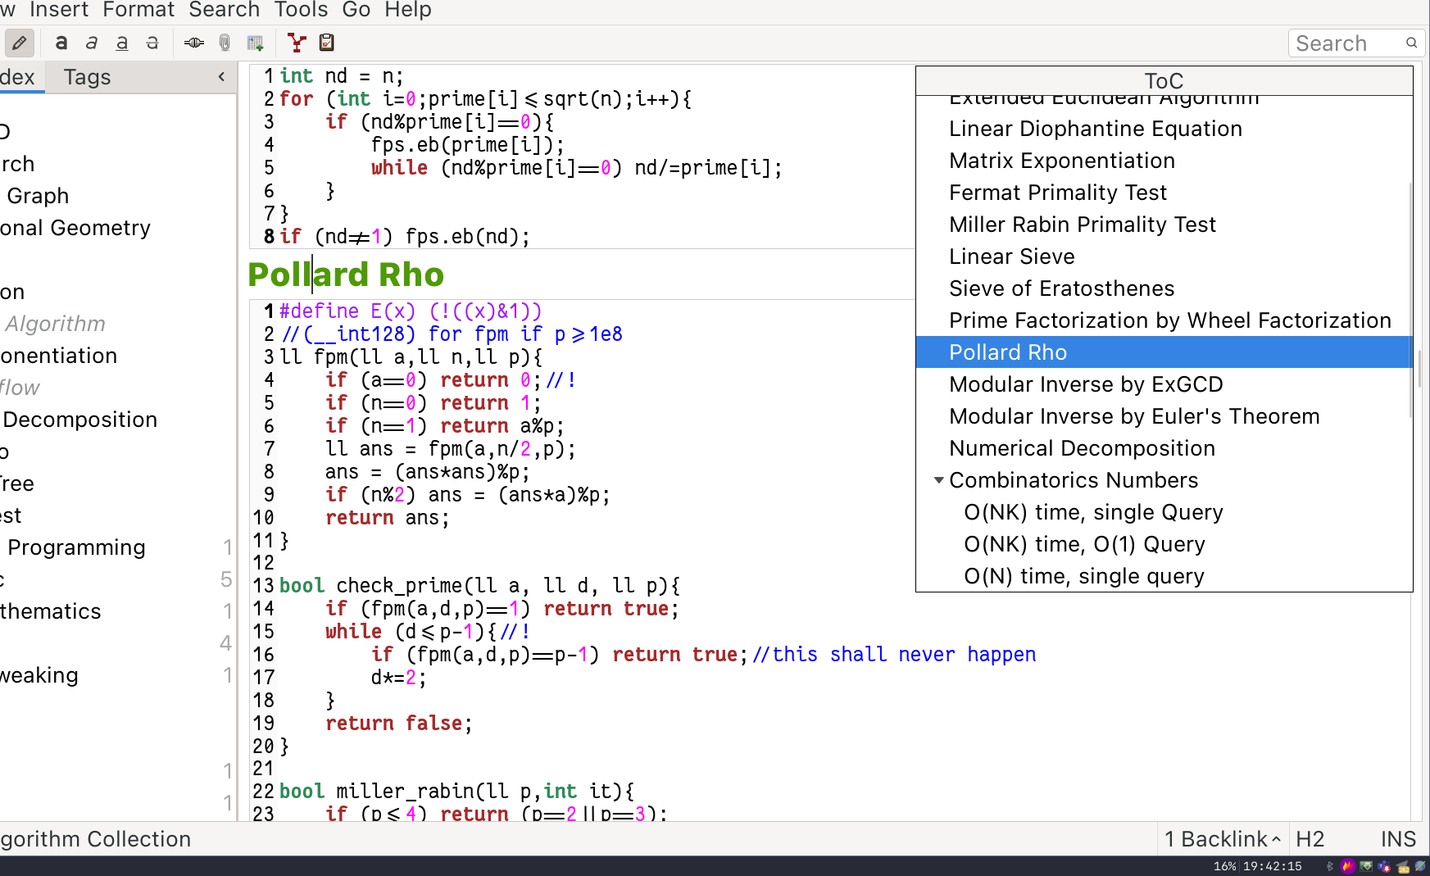
Task: Select Matrix Exponentiation in ToC
Action: [1061, 161]
